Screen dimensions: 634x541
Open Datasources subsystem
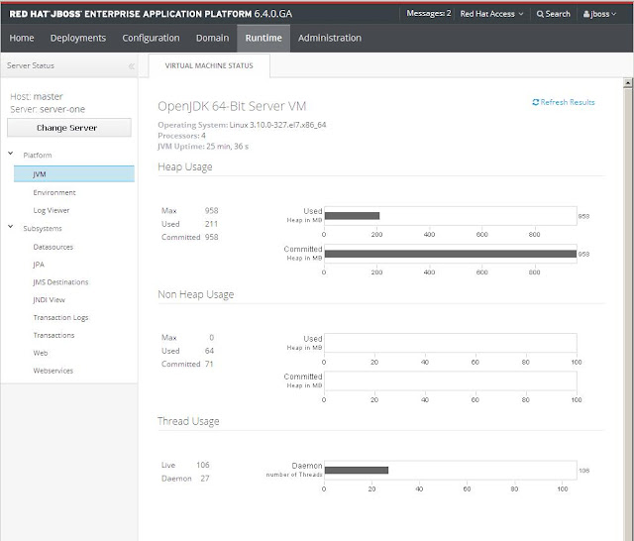click(53, 247)
